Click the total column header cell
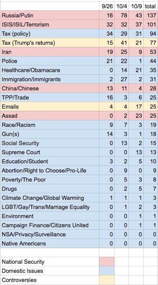158x285 pixels. pyautogui.click(x=151, y=6)
